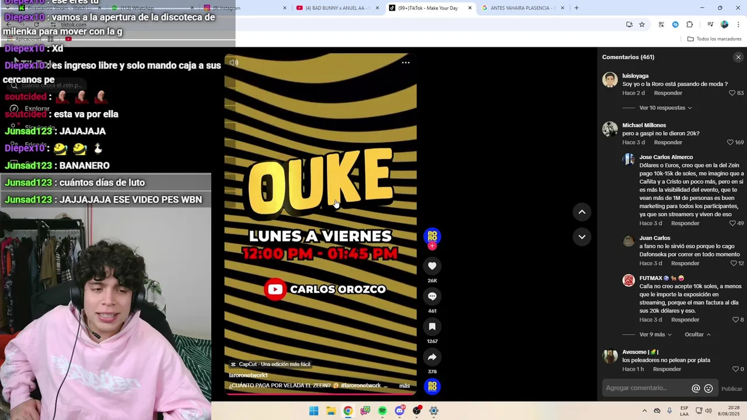Expand video description with 'más'
The image size is (747, 420).
point(404,386)
